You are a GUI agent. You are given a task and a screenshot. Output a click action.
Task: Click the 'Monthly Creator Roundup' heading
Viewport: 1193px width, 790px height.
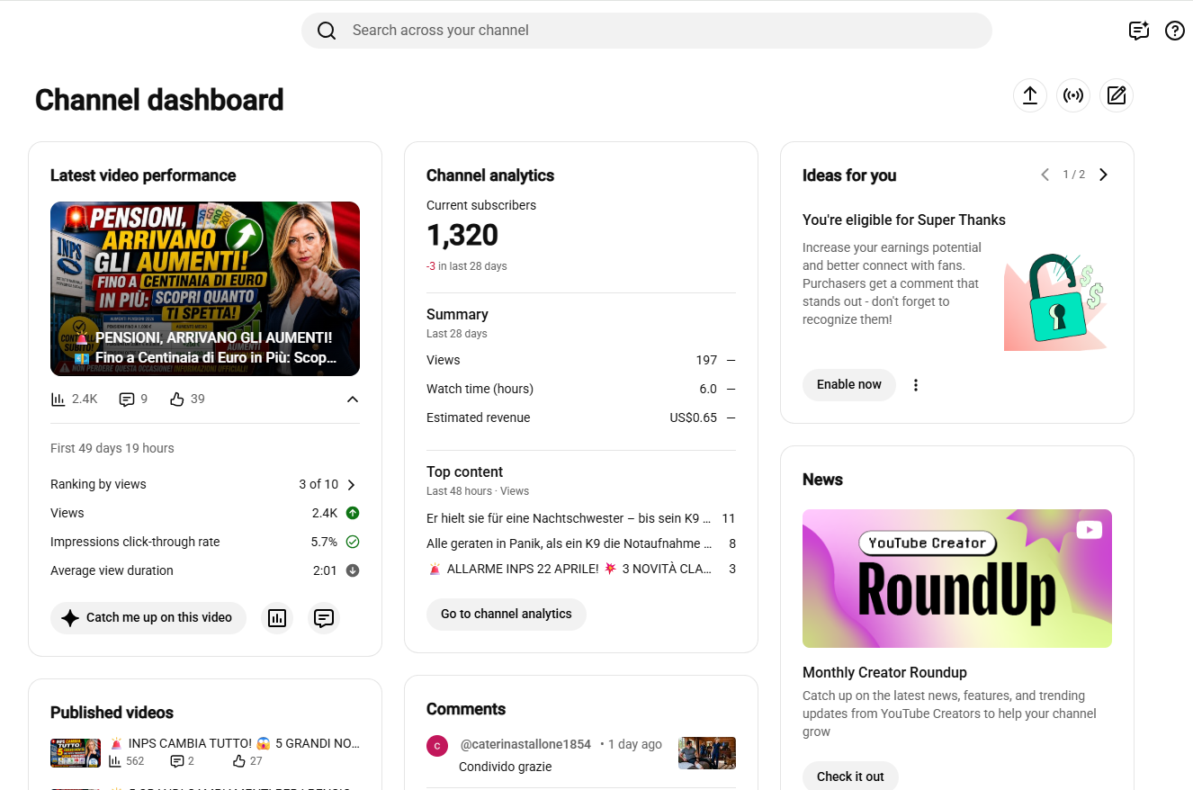[x=884, y=673]
